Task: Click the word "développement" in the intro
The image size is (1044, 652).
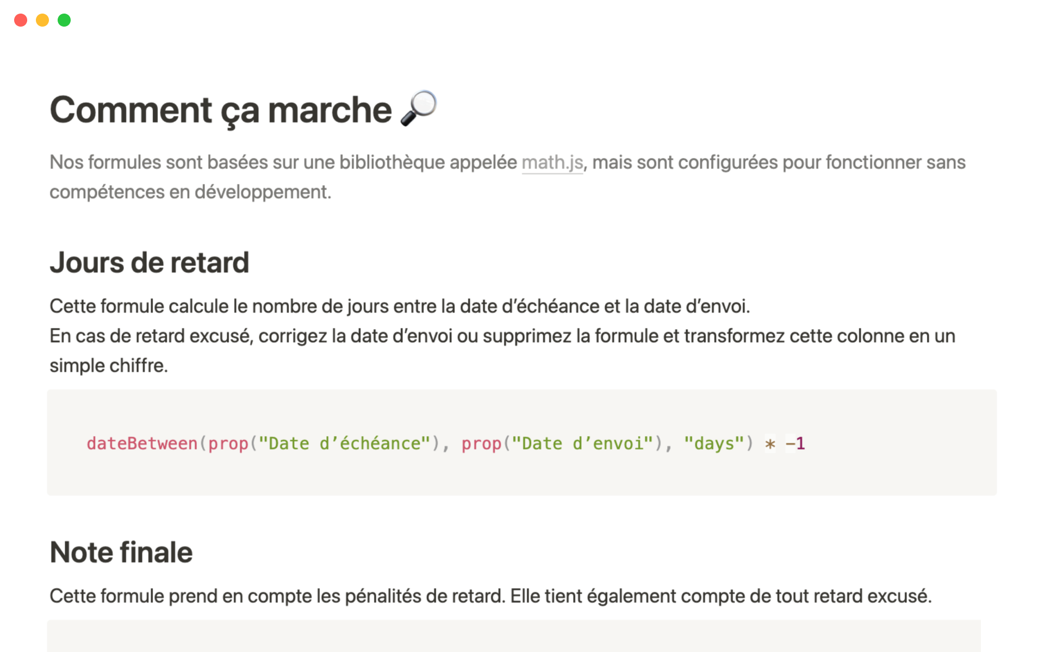Action: point(263,192)
